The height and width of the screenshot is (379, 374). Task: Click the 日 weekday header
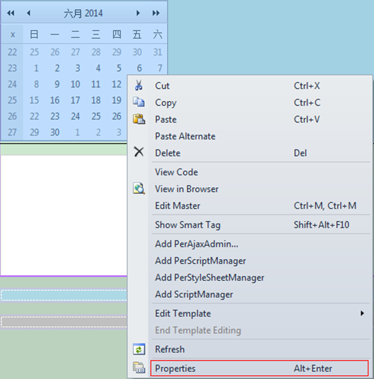coord(34,34)
